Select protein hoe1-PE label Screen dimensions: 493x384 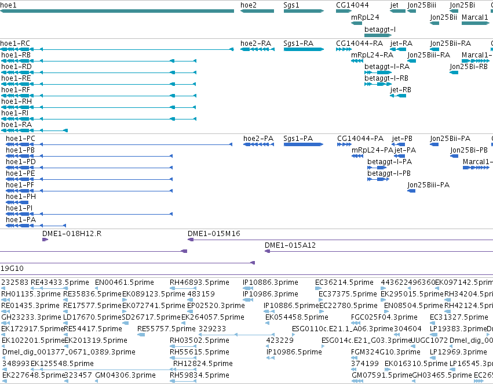point(20,173)
